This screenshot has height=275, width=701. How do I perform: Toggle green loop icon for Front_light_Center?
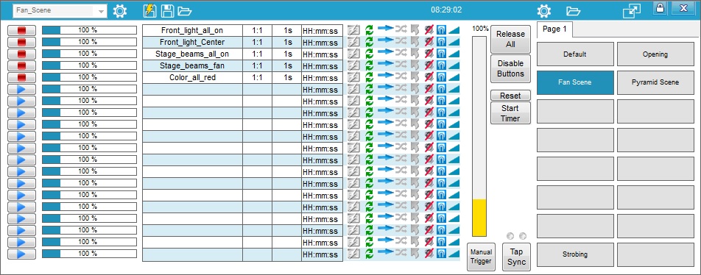[369, 42]
